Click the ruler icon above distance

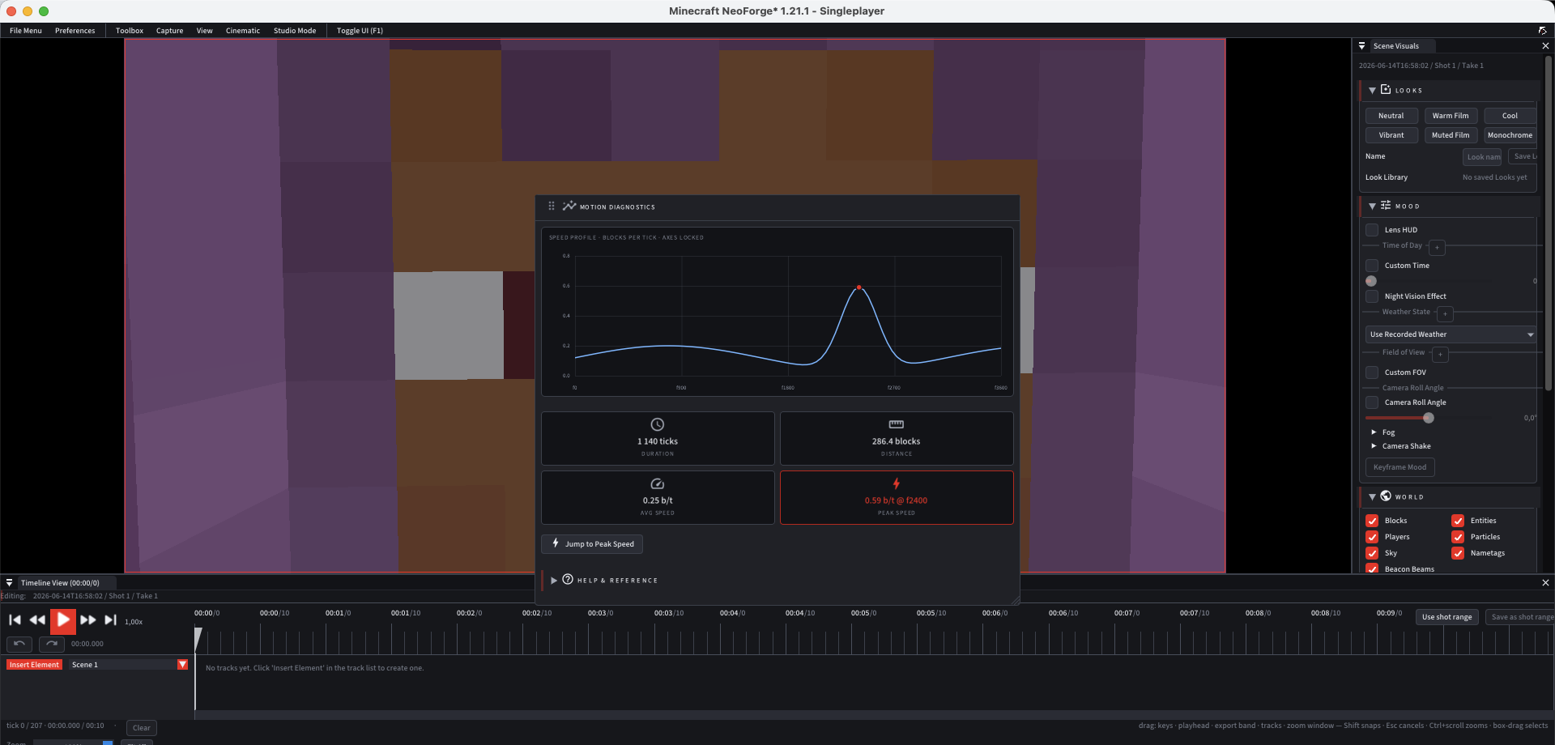coord(897,424)
